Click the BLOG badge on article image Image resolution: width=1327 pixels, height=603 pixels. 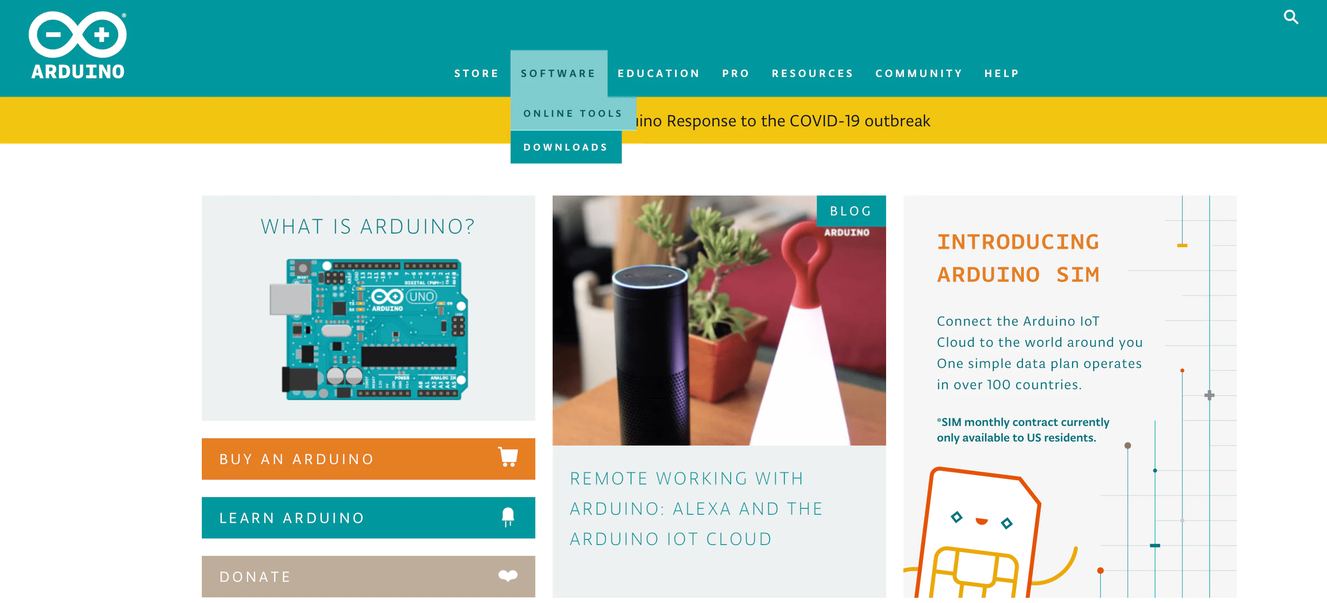click(851, 211)
